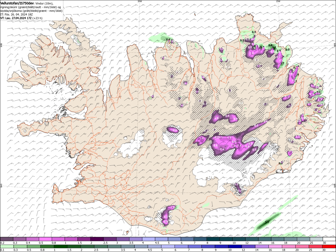Click the darkest green swatch at 1, lower row
Viewport: 336px width, 252px height.
tap(60, 246)
